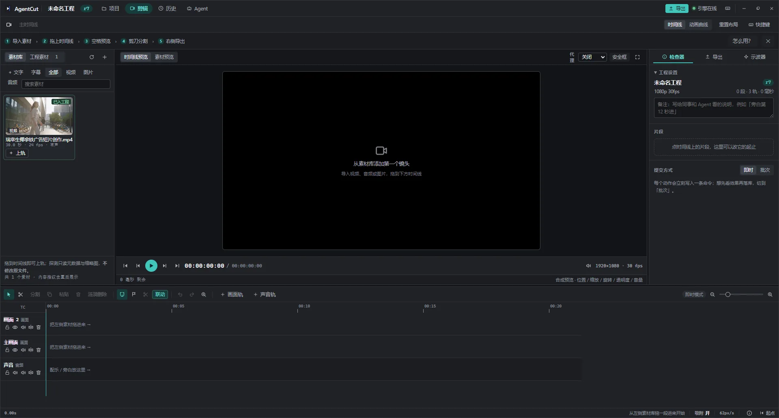Click the 备注 project notes text box
779x418 pixels.
[714, 108]
